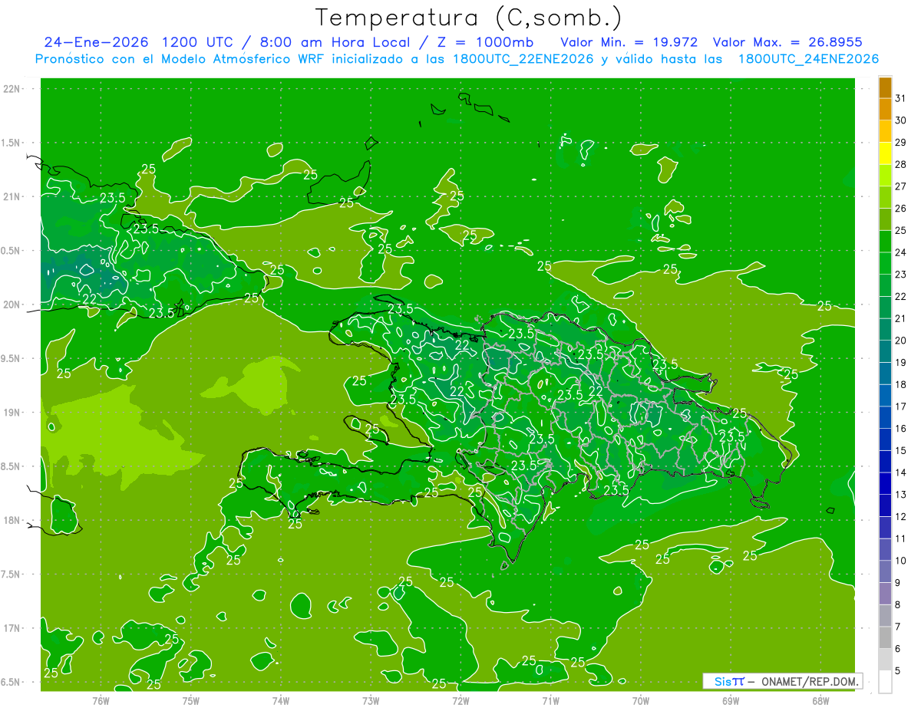
Task: Click the color scale swatch between 24 and 25
Action: tap(885, 241)
